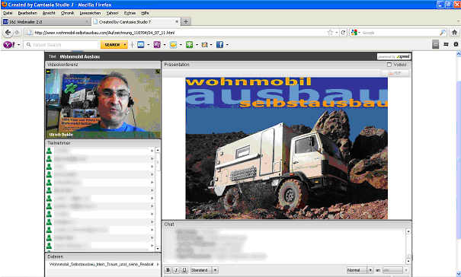Screen dimensions: 461x277
Task: Enable the Vollbild checkbox
Action: click(389, 65)
